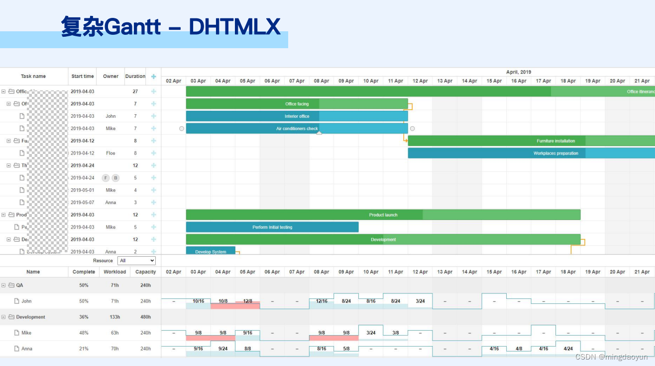Click the Start time column header
This screenshot has width=655, height=366.
tap(83, 76)
